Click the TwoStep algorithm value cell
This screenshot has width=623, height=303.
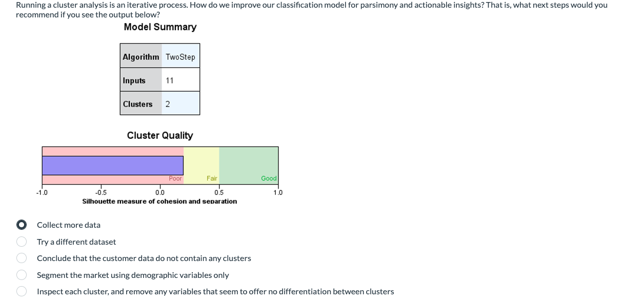point(180,57)
